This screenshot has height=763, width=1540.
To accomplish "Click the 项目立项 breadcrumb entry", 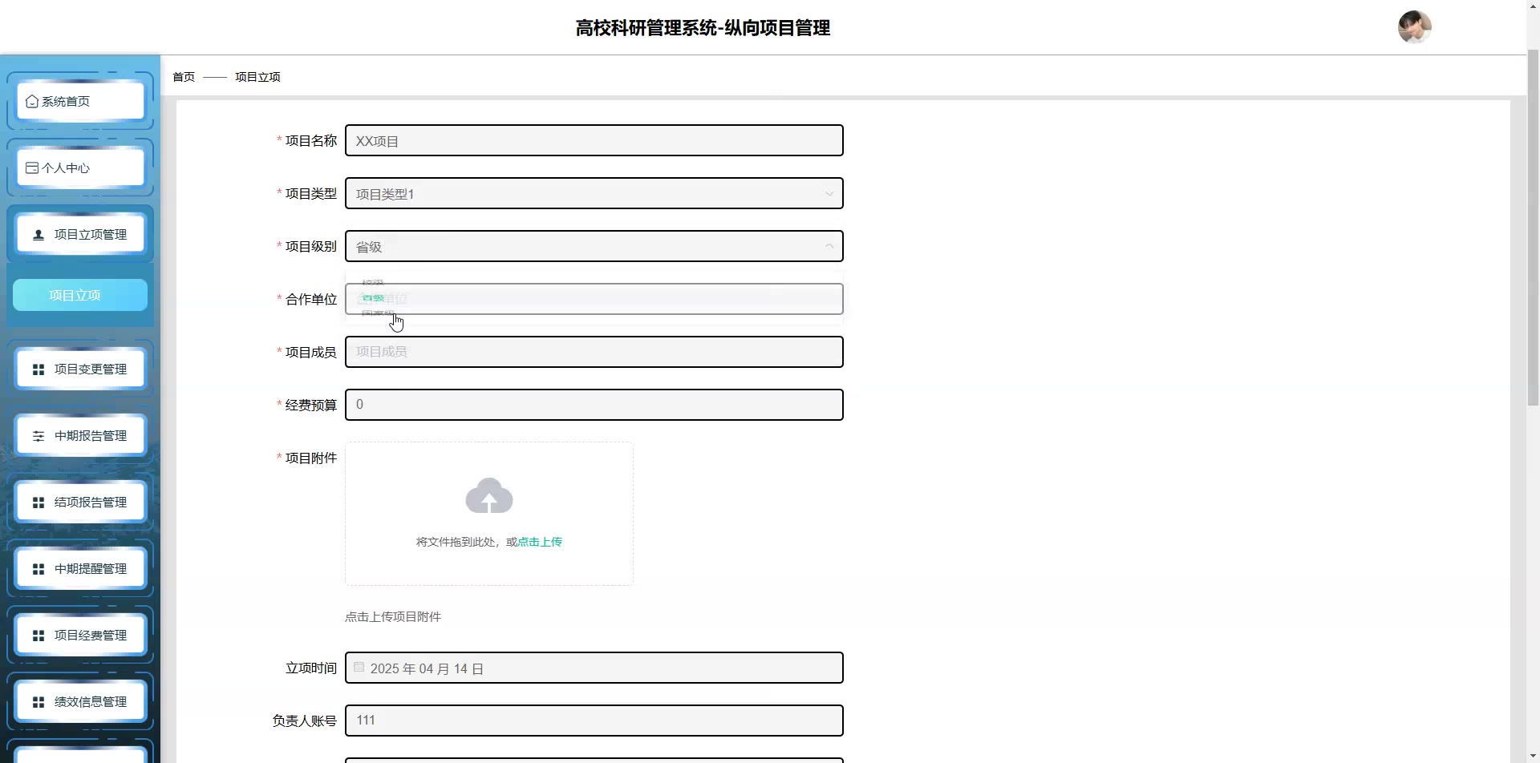I will tap(257, 77).
